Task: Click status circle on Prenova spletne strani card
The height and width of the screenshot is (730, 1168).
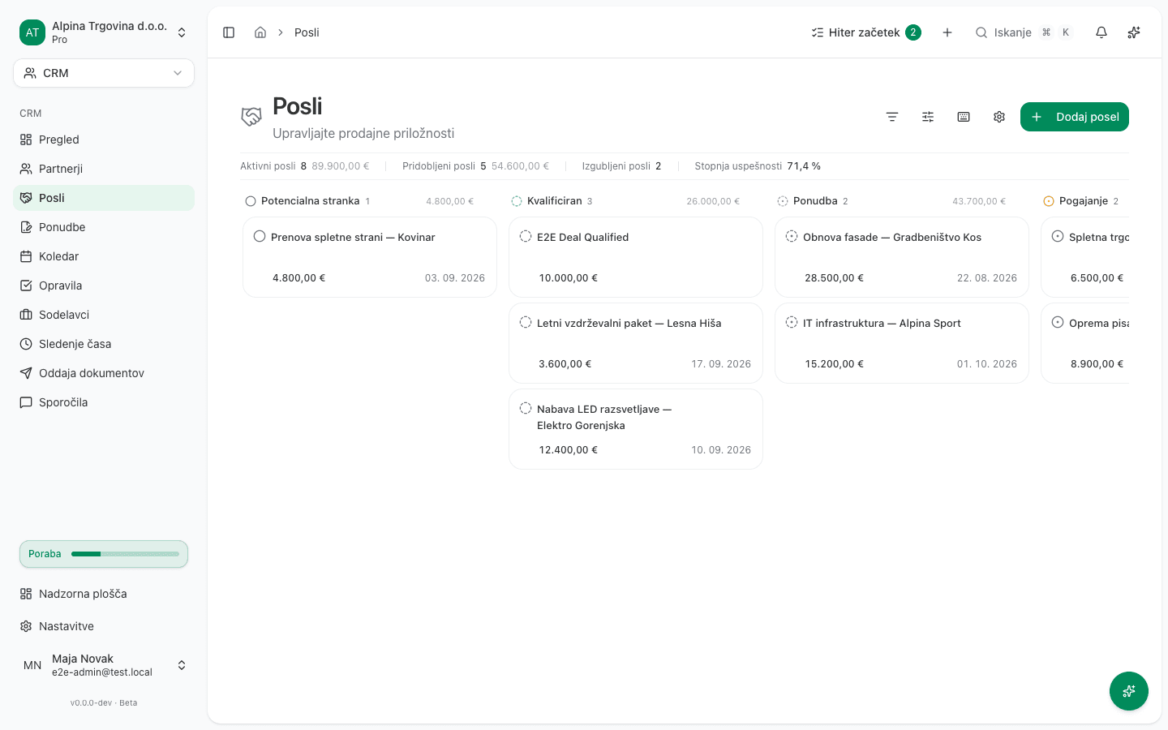Action: pos(260,237)
